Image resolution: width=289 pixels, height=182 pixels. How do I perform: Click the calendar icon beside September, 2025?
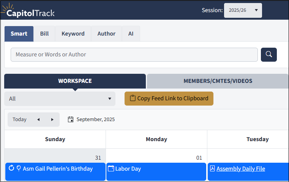pos(70,120)
